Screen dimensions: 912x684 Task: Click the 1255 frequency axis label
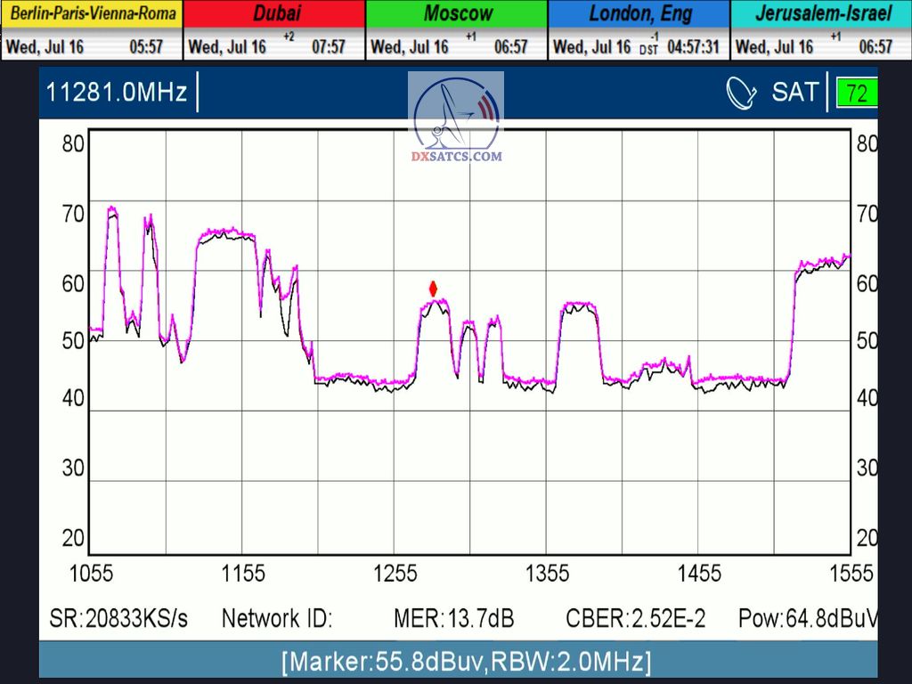click(395, 574)
